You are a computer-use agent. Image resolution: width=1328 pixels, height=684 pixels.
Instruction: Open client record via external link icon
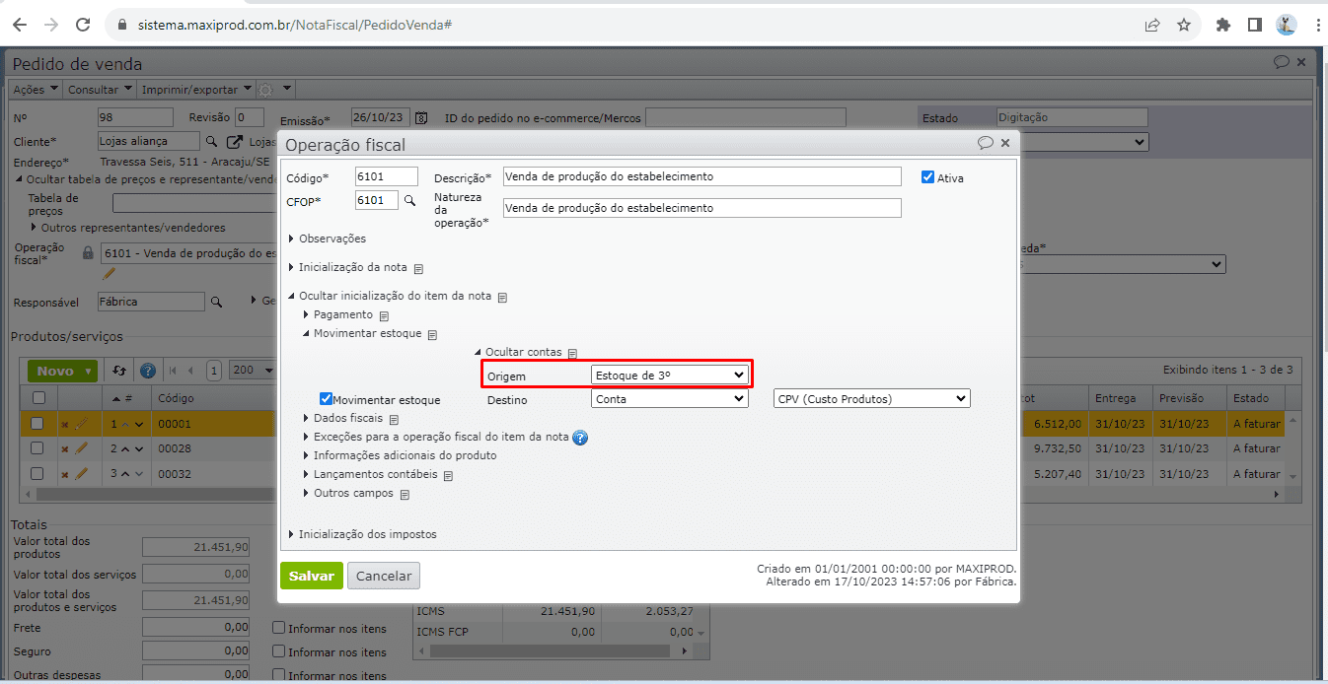coord(235,142)
